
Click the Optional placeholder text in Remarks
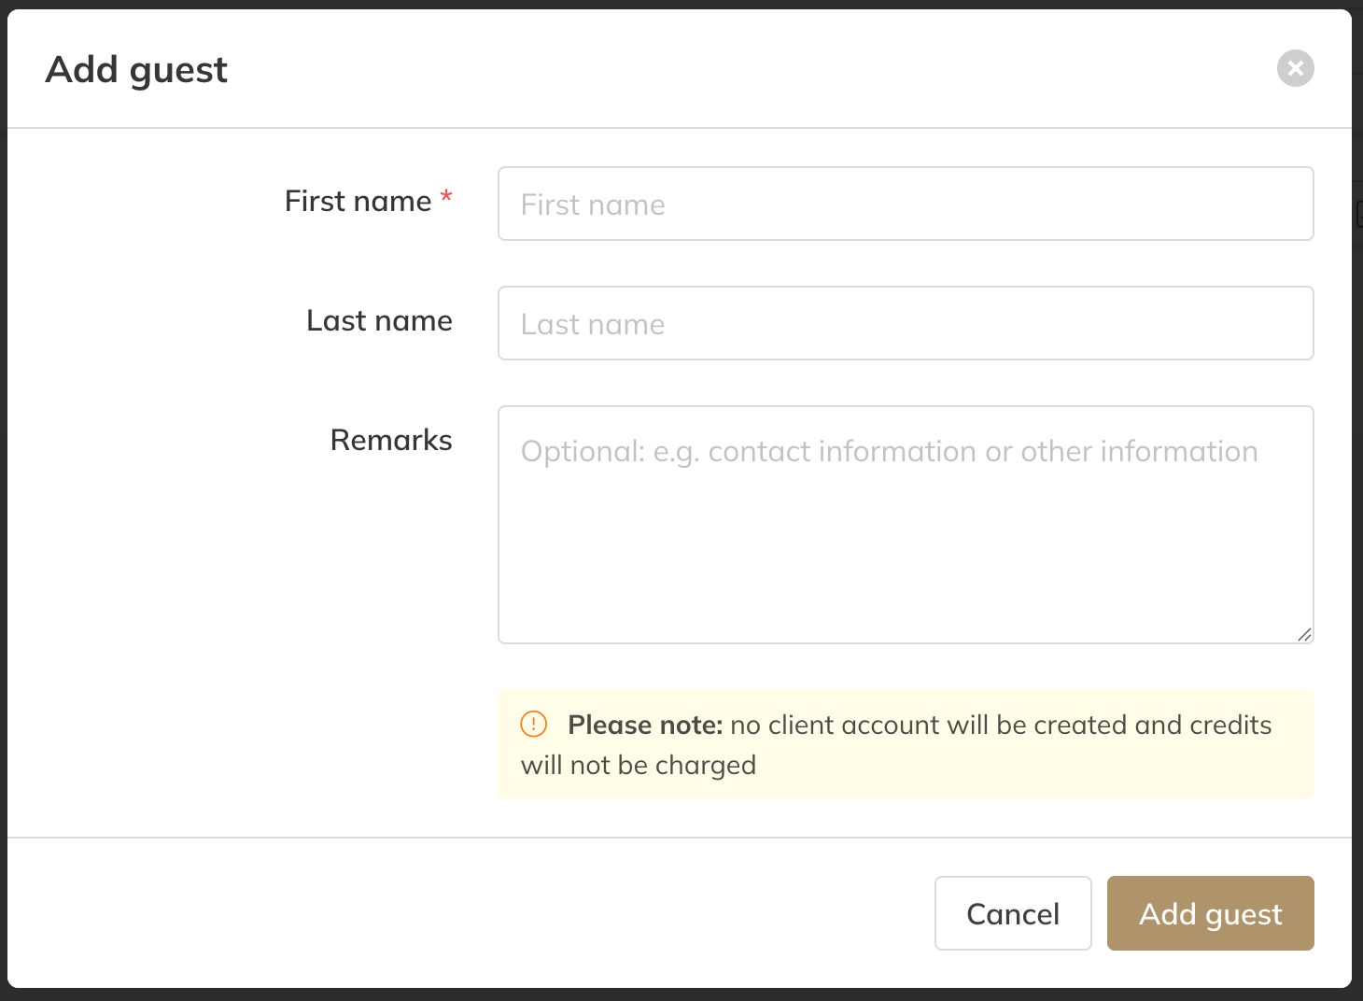pyautogui.click(x=889, y=452)
